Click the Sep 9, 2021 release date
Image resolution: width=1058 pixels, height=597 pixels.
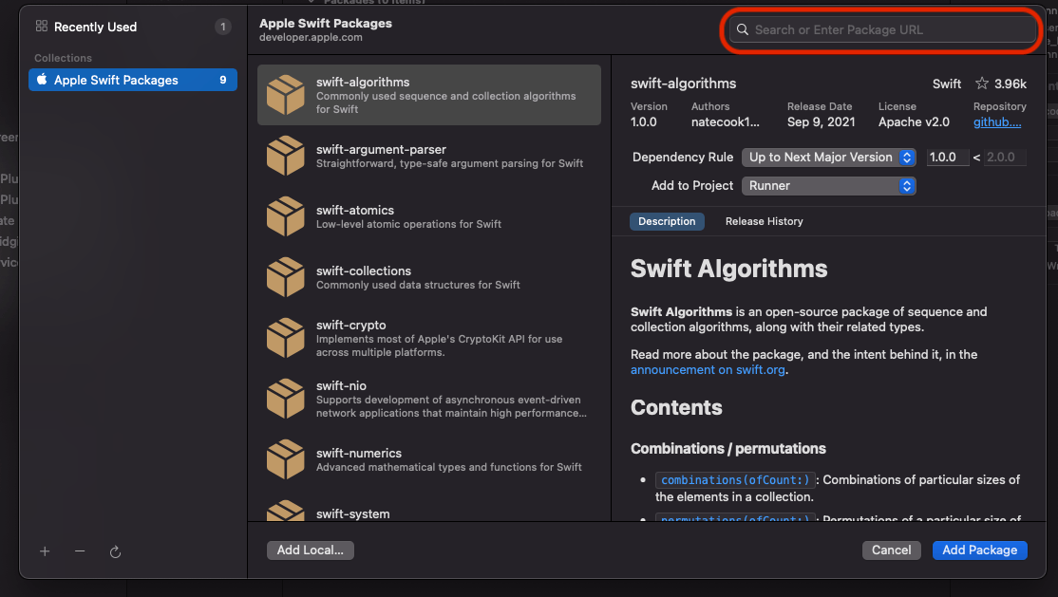(822, 122)
